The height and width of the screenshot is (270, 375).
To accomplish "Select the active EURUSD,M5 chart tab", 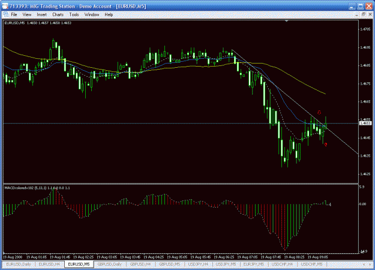I will (79, 264).
